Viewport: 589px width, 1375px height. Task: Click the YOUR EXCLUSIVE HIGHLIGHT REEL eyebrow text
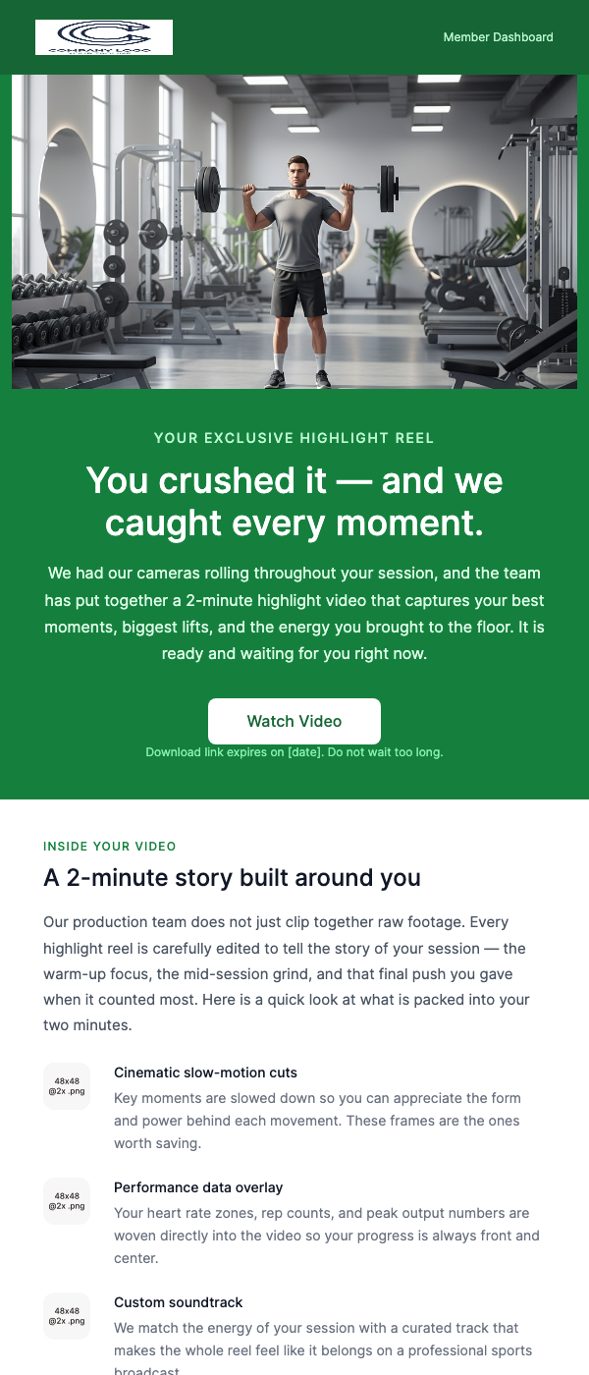294,438
